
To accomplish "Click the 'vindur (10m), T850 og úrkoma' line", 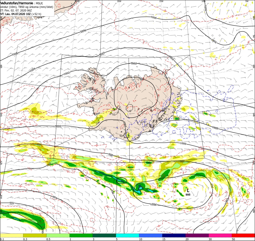I will (x=27, y=7).
